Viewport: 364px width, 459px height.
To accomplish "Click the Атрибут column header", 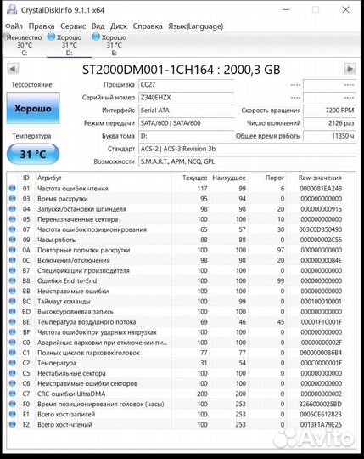I will (49, 178).
